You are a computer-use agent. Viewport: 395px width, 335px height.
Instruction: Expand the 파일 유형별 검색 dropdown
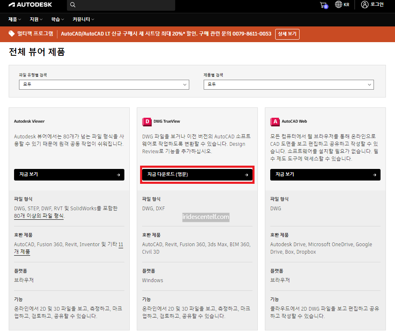(x=104, y=85)
